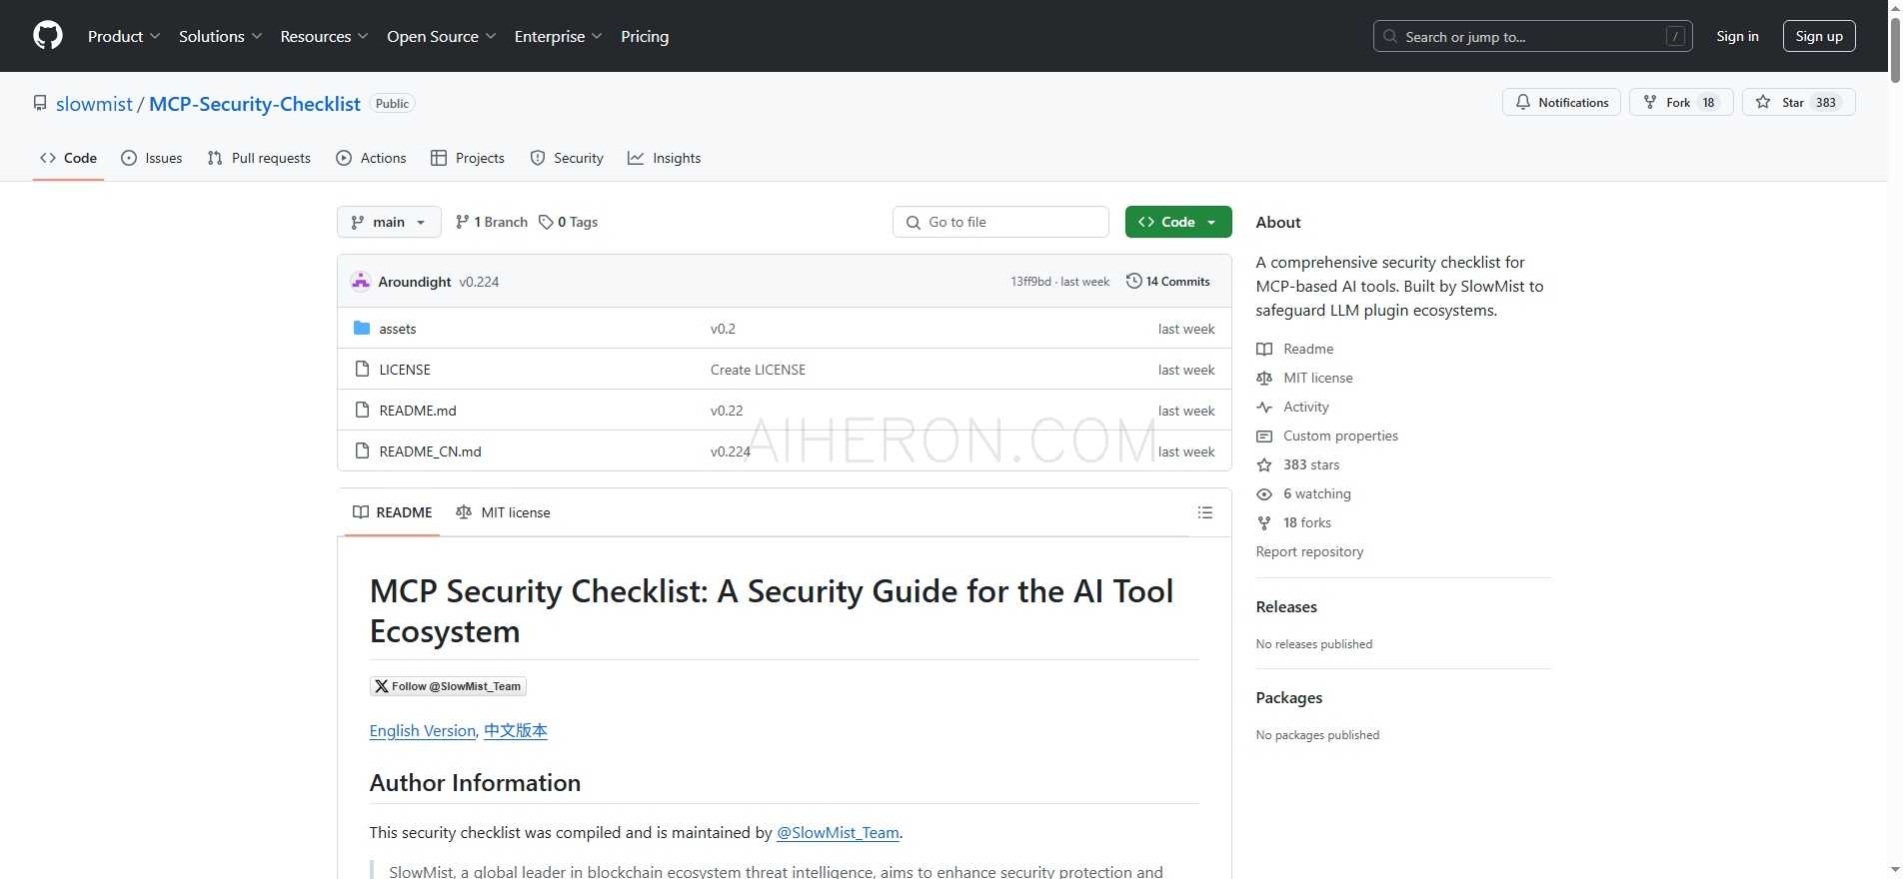This screenshot has width=1903, height=879.
Task: Expand the Product menu
Action: click(x=124, y=36)
